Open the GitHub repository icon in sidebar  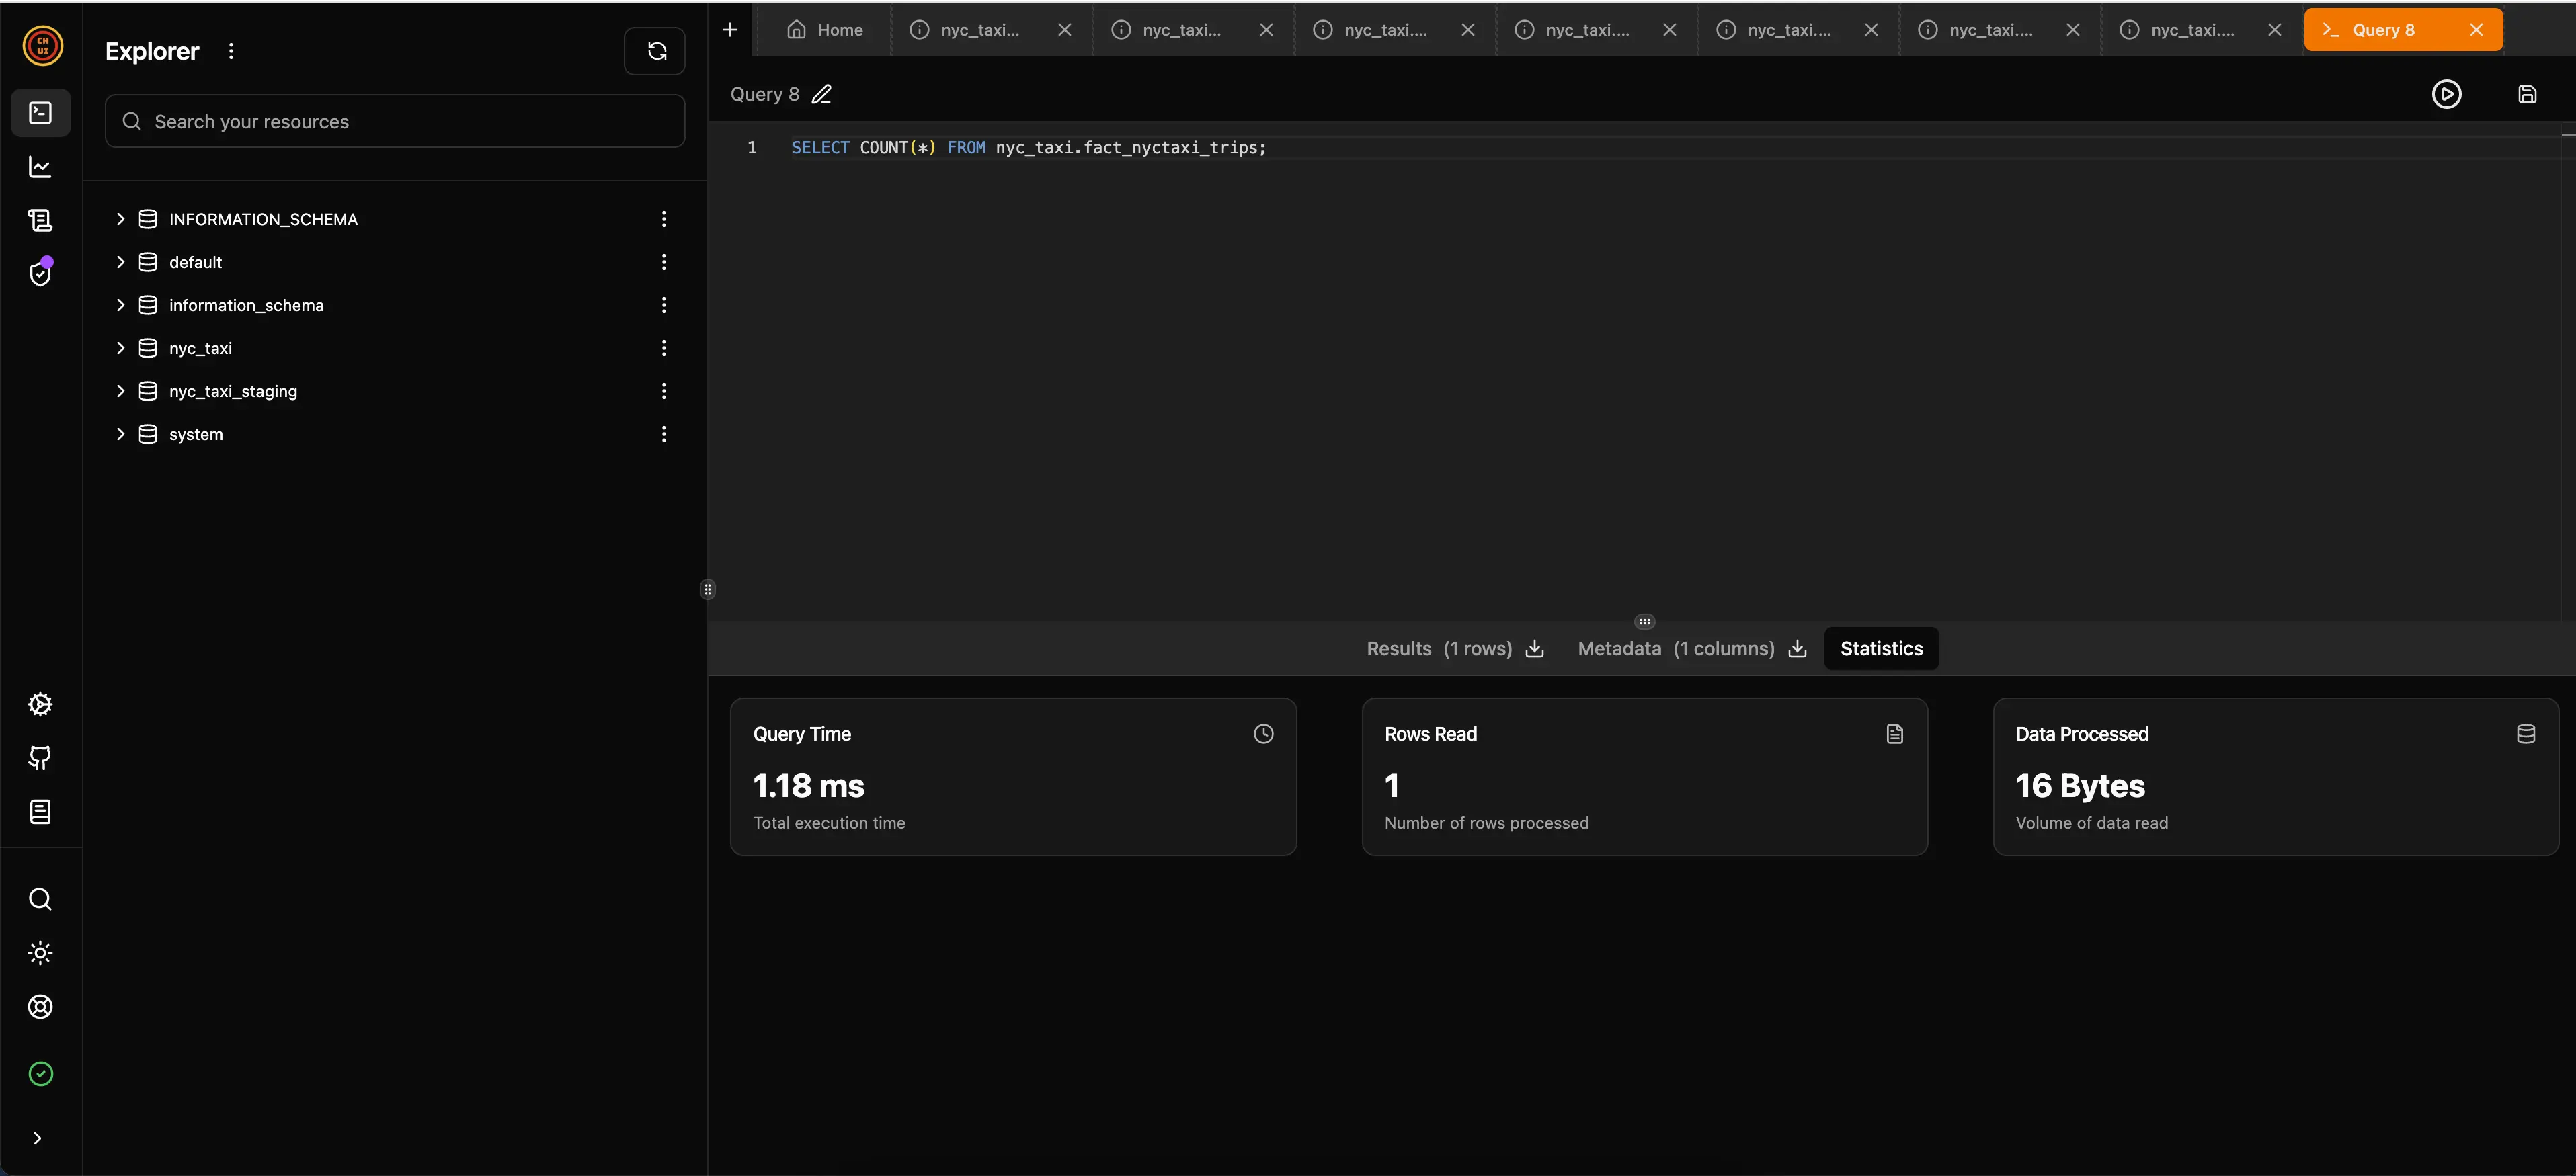40,758
